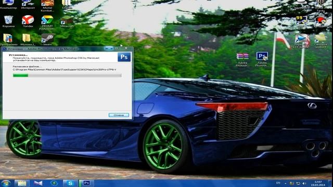Open the desktop icon with 99 counter
Viewport: 333px width, 187px height.
(x=301, y=21)
